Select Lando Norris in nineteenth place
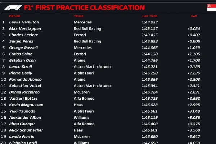This screenshot has width=216, height=144. point(22,136)
